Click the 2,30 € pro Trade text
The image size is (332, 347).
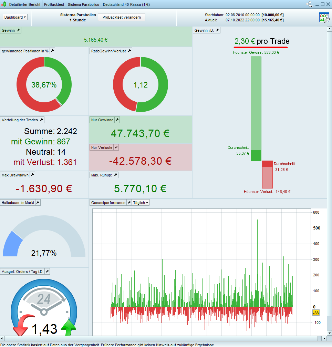pyautogui.click(x=262, y=41)
